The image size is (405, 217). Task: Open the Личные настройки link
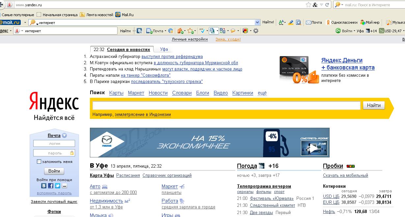[190, 39]
